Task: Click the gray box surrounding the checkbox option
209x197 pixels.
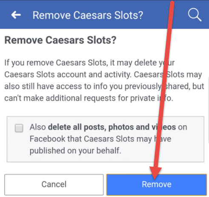Action: [106, 139]
